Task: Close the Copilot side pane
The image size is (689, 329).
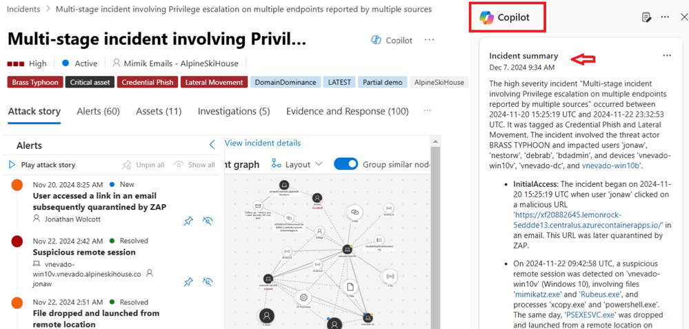Action: point(683,17)
